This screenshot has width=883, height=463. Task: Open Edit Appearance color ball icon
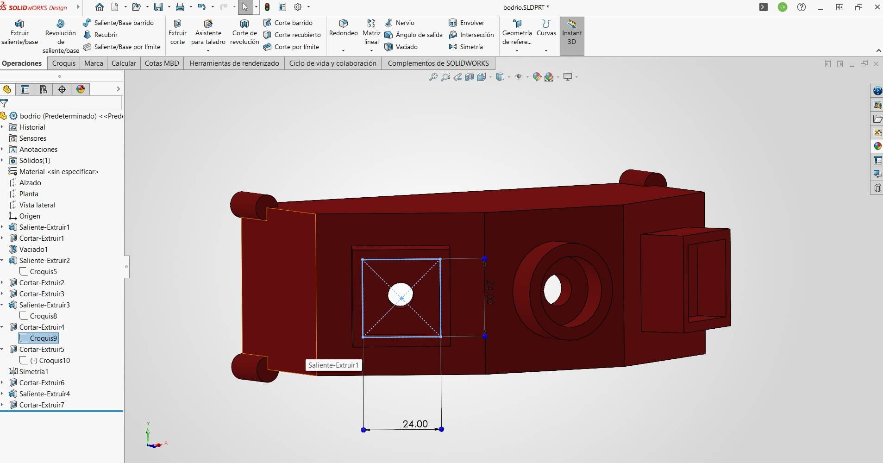point(537,77)
